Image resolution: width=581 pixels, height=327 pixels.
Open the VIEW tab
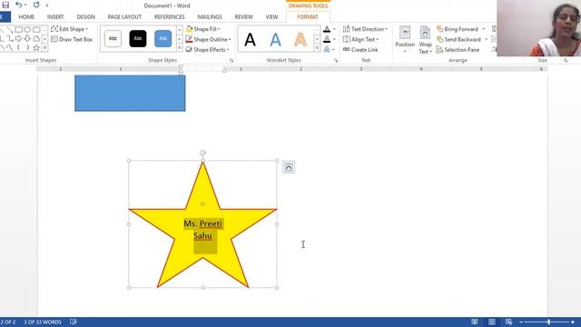click(271, 16)
